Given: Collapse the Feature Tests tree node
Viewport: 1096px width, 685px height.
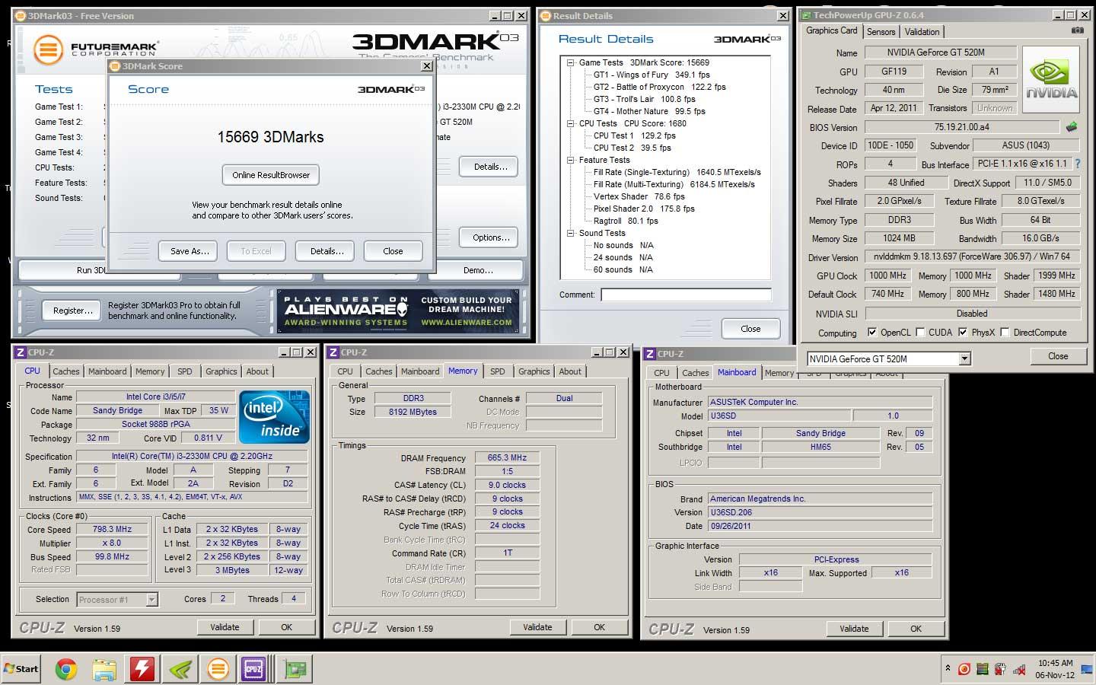Looking at the screenshot, I should click(x=570, y=160).
